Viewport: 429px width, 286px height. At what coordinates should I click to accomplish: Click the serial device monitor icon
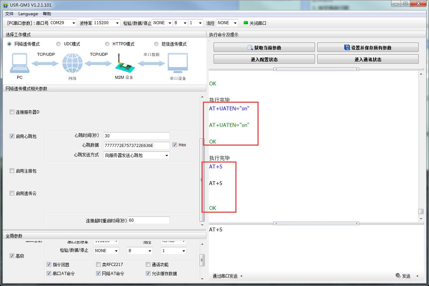(178, 63)
